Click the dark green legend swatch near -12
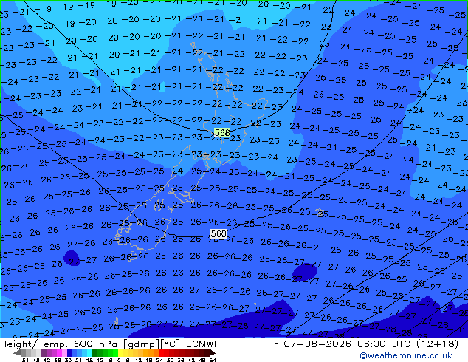 pyautogui.click(x=95, y=352)
